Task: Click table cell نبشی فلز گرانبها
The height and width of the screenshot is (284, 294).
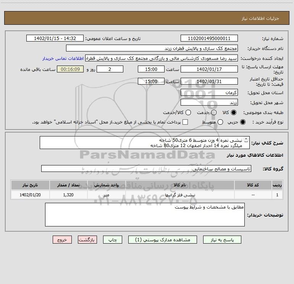Action: 180,195
